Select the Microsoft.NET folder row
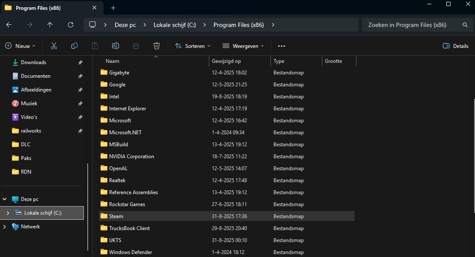Viewport: 475px width, 257px height. (x=227, y=132)
